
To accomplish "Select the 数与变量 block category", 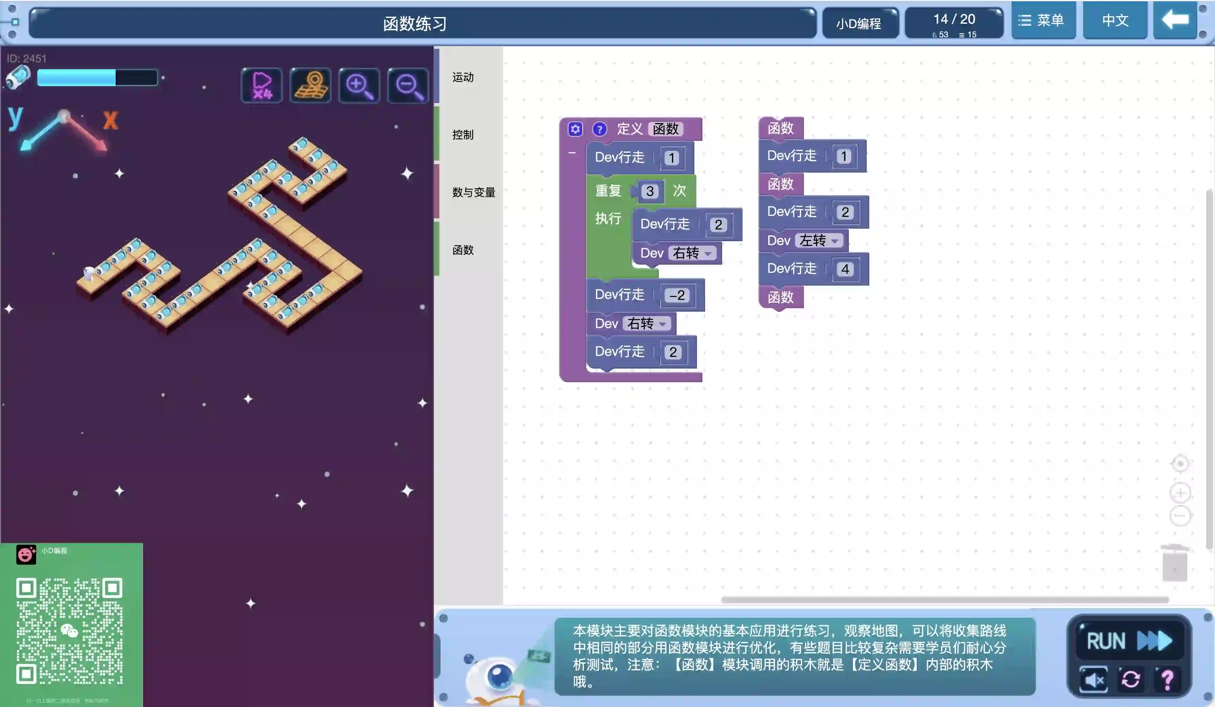I will (x=474, y=192).
